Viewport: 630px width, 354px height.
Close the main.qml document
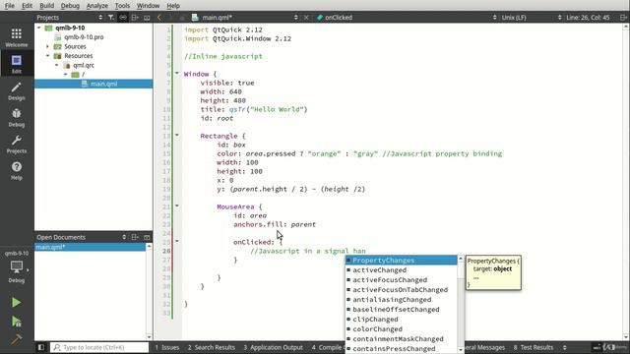[x=306, y=18]
